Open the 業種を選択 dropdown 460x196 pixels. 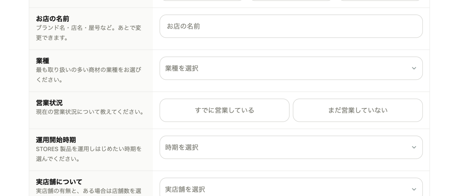coord(291,68)
